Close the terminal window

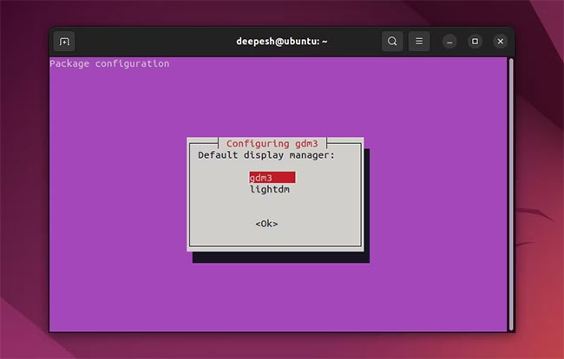coord(501,42)
